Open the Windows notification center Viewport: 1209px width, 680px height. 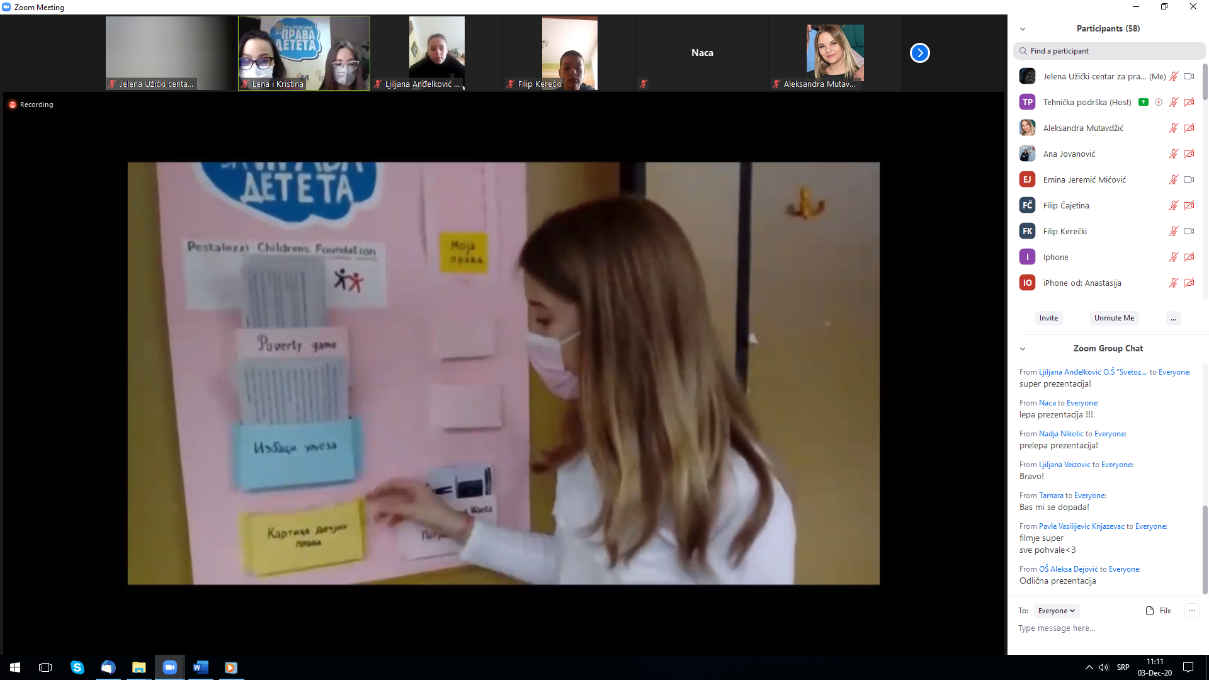[x=1188, y=667]
